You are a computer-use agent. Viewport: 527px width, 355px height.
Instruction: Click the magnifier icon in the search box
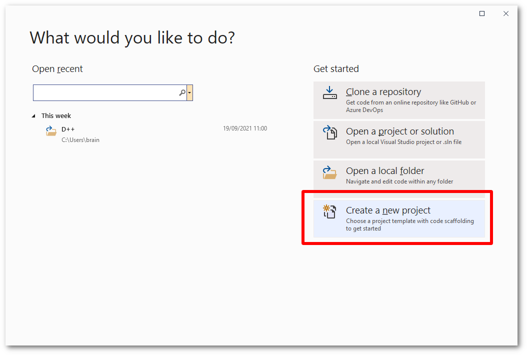point(183,92)
